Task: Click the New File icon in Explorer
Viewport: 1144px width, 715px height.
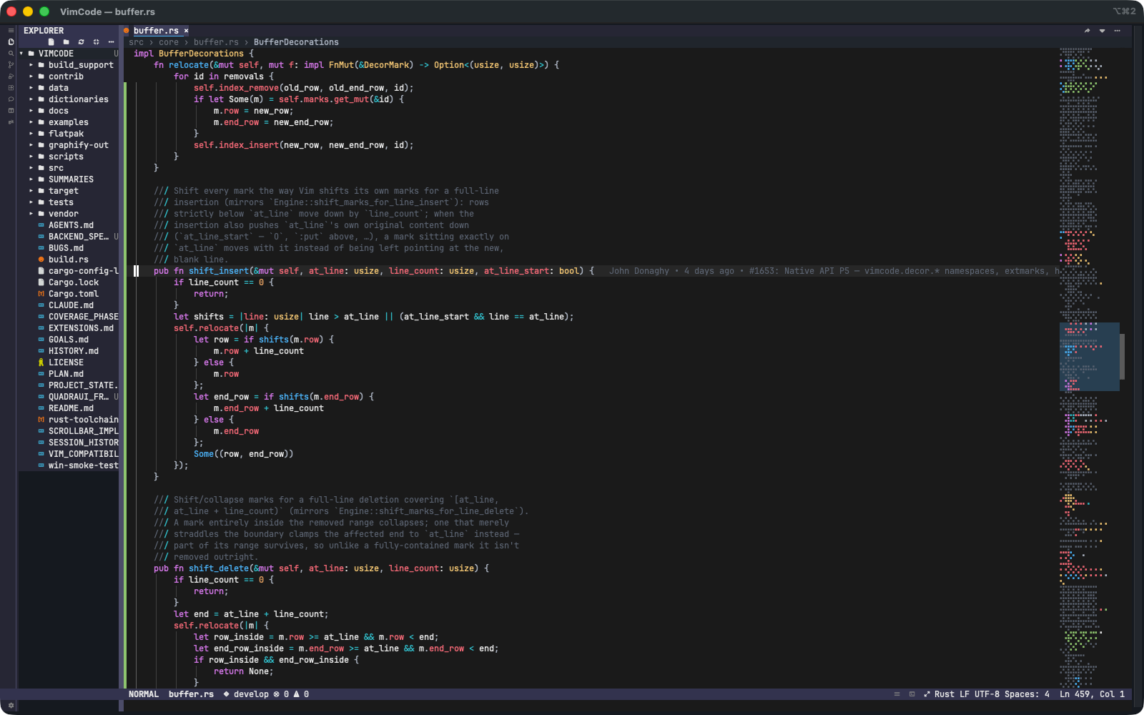Action: pyautogui.click(x=51, y=42)
